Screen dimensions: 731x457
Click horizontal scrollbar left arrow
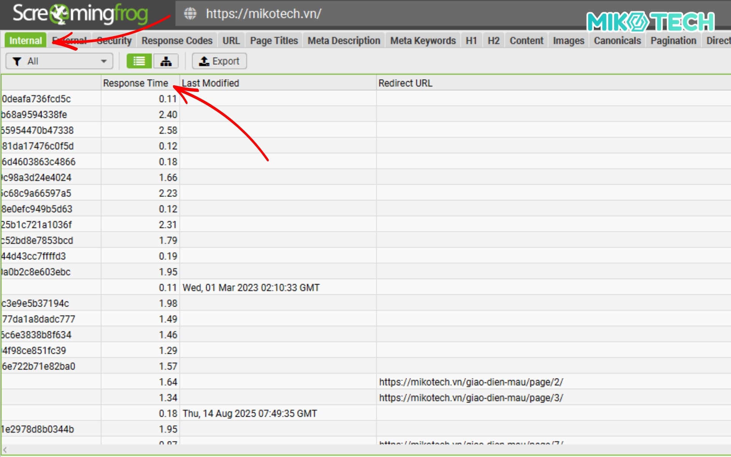pos(5,450)
